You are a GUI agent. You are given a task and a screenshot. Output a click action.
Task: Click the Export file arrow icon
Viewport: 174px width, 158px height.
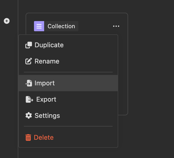(29, 99)
